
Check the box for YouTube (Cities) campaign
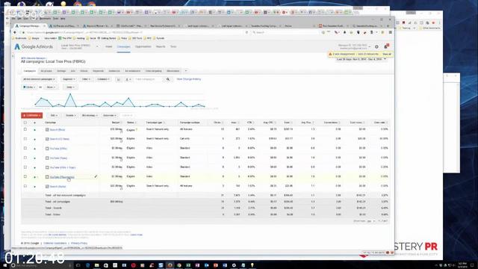pyautogui.click(x=25, y=148)
